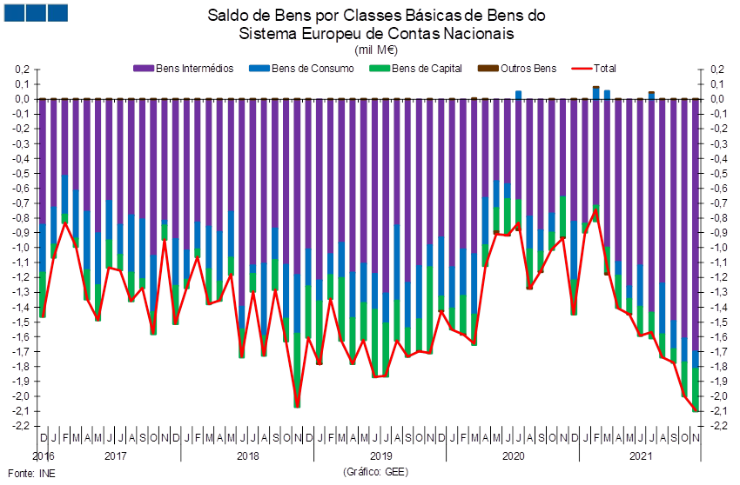Click the year label '2016'

pyautogui.click(x=44, y=455)
